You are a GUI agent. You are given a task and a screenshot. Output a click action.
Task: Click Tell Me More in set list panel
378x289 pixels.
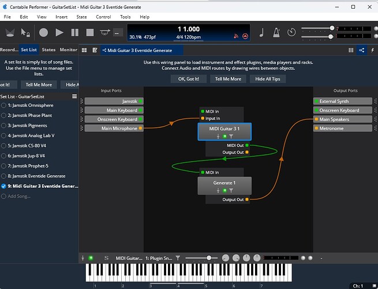39,85
